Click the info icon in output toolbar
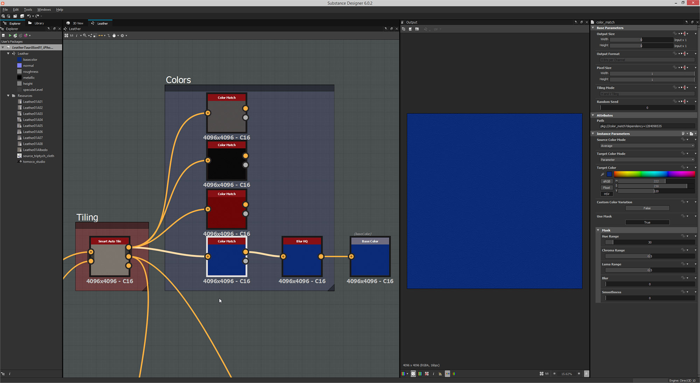The height and width of the screenshot is (383, 700). [x=433, y=374]
